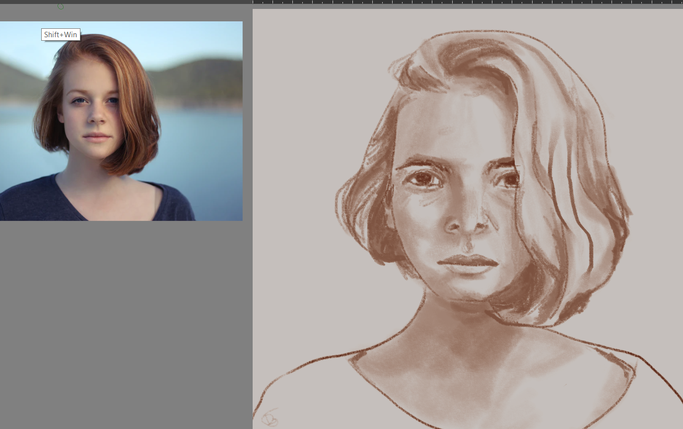
Task: Click the small green brush cursor circle
Action: 61,6
